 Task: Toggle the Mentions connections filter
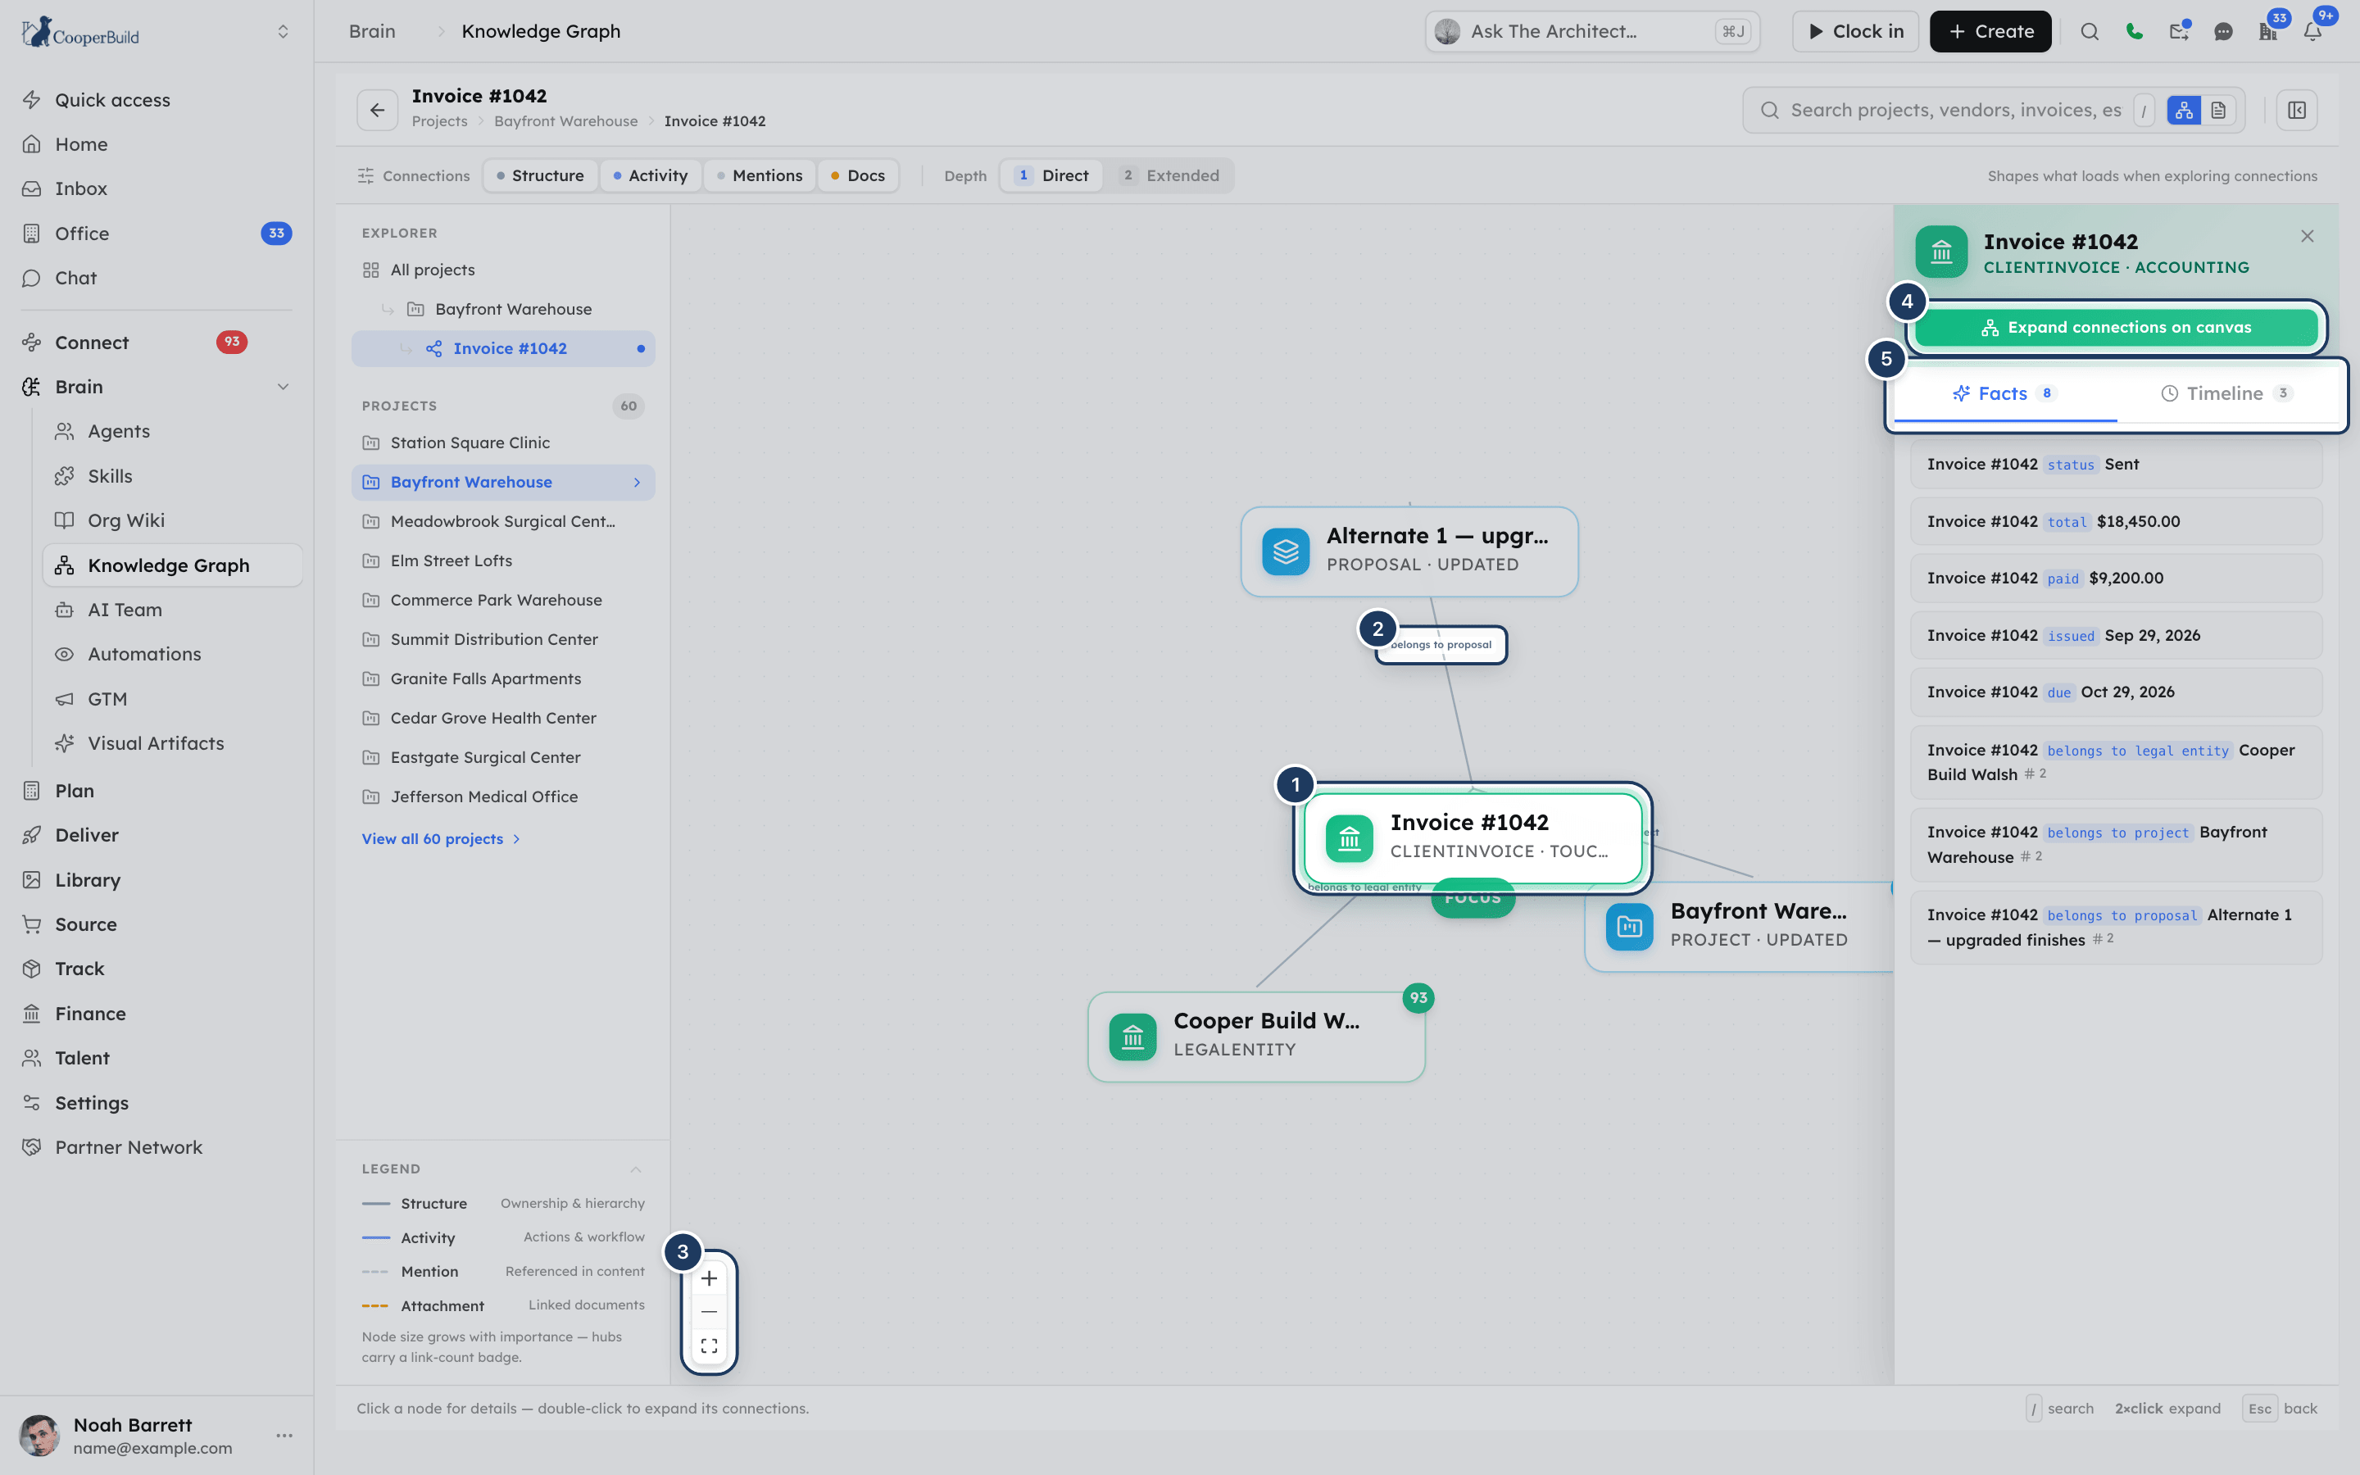pyautogui.click(x=760, y=175)
